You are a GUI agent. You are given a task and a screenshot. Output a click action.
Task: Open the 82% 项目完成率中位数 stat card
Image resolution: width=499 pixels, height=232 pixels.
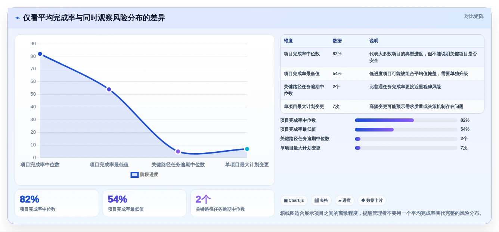point(57,203)
